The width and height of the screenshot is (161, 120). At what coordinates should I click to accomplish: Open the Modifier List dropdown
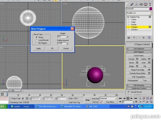[151, 13]
